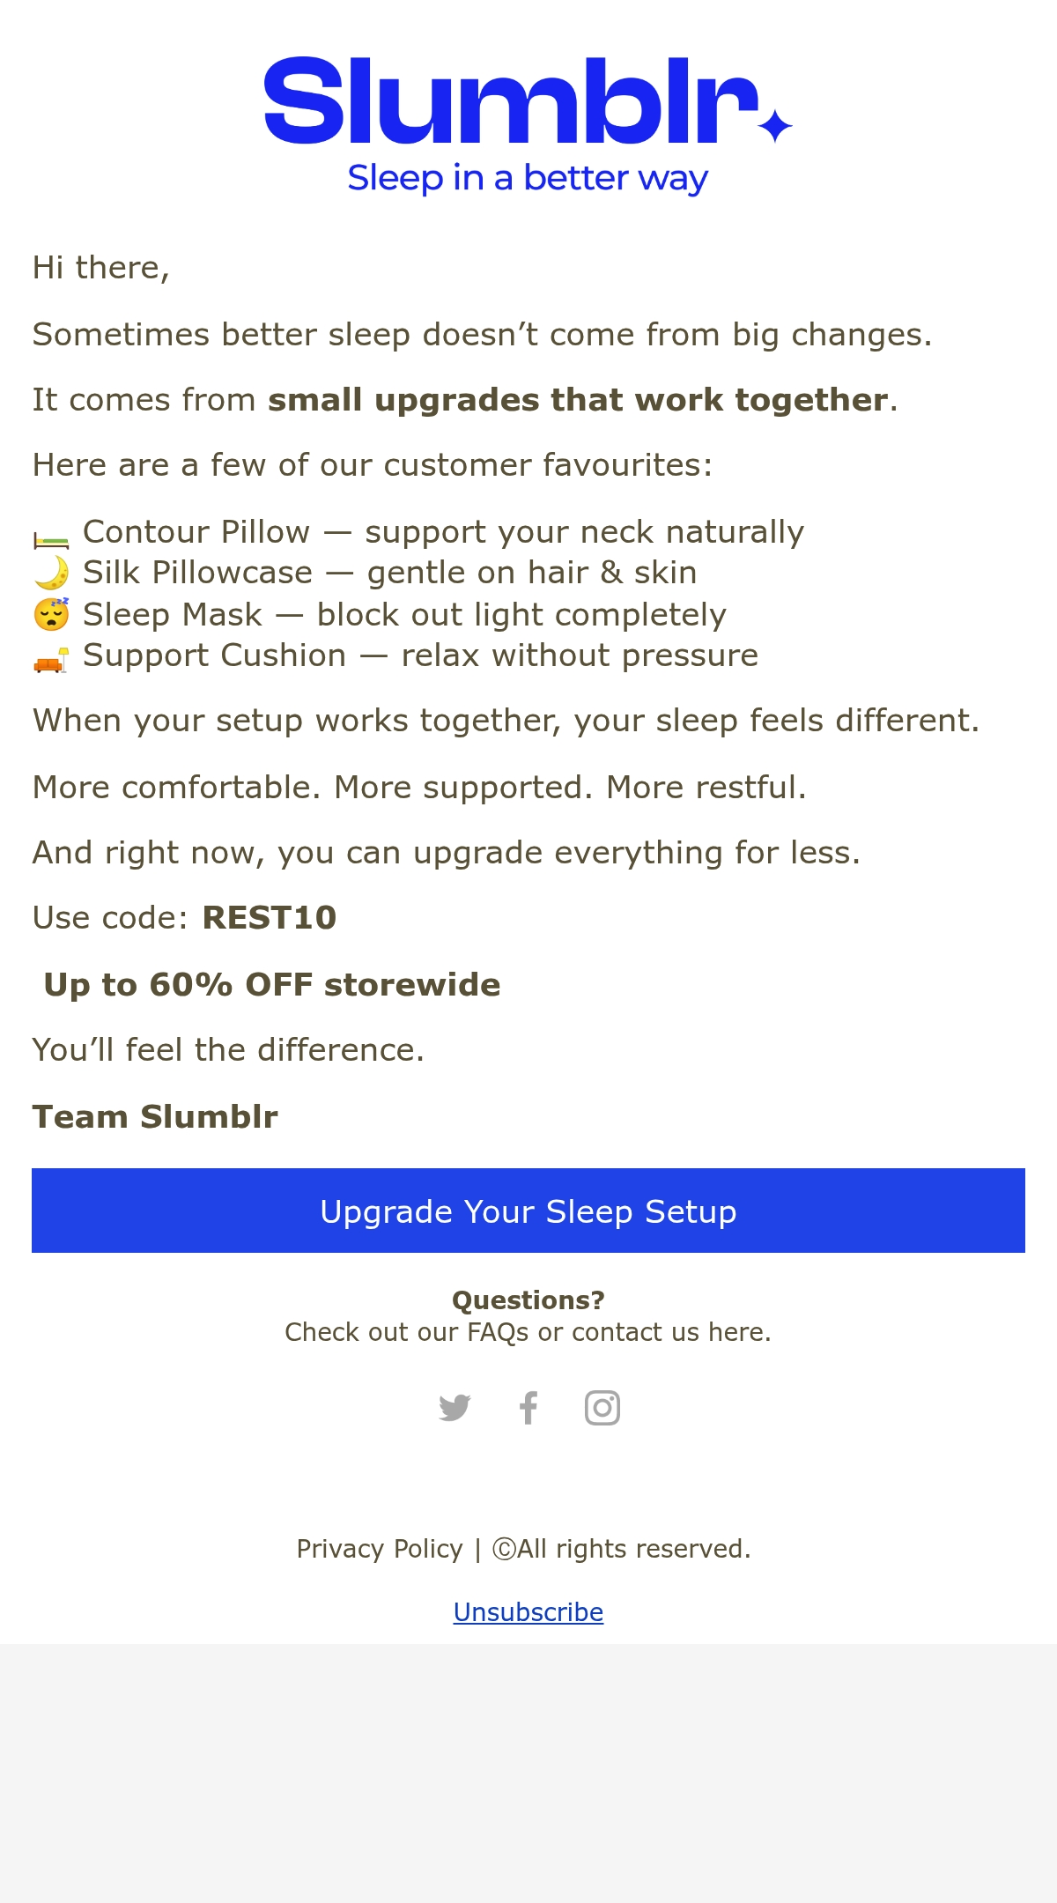Click Upgrade Your Sleep Setup button

click(x=528, y=1211)
